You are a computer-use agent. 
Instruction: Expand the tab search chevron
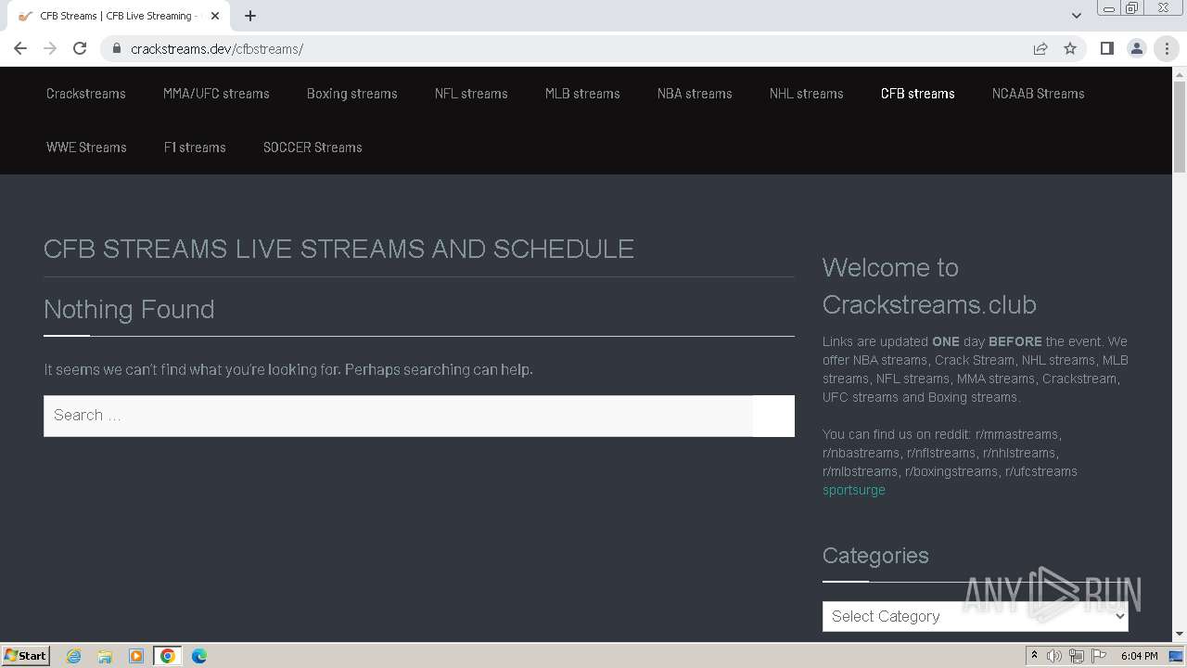(1077, 16)
